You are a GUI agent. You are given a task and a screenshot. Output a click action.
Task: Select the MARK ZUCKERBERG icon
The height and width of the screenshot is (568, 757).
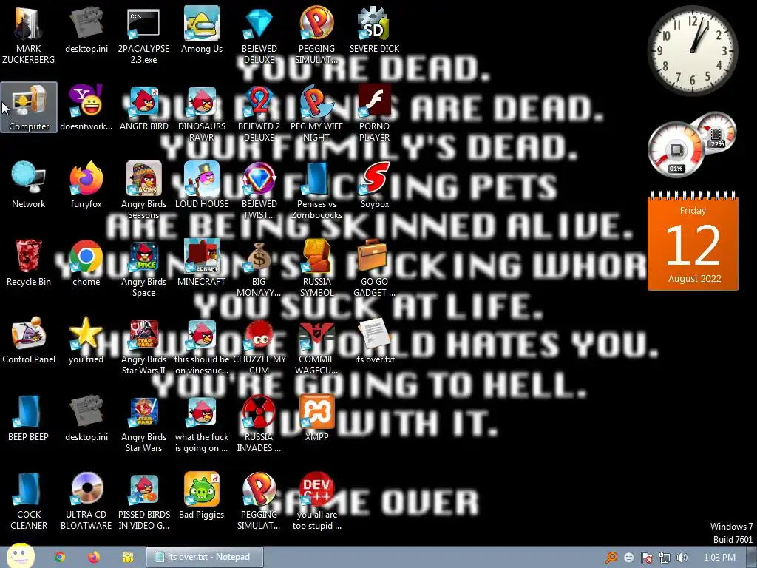pyautogui.click(x=29, y=35)
